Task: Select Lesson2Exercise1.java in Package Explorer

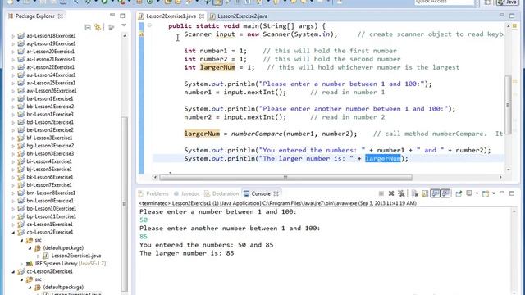Action: click(75, 256)
